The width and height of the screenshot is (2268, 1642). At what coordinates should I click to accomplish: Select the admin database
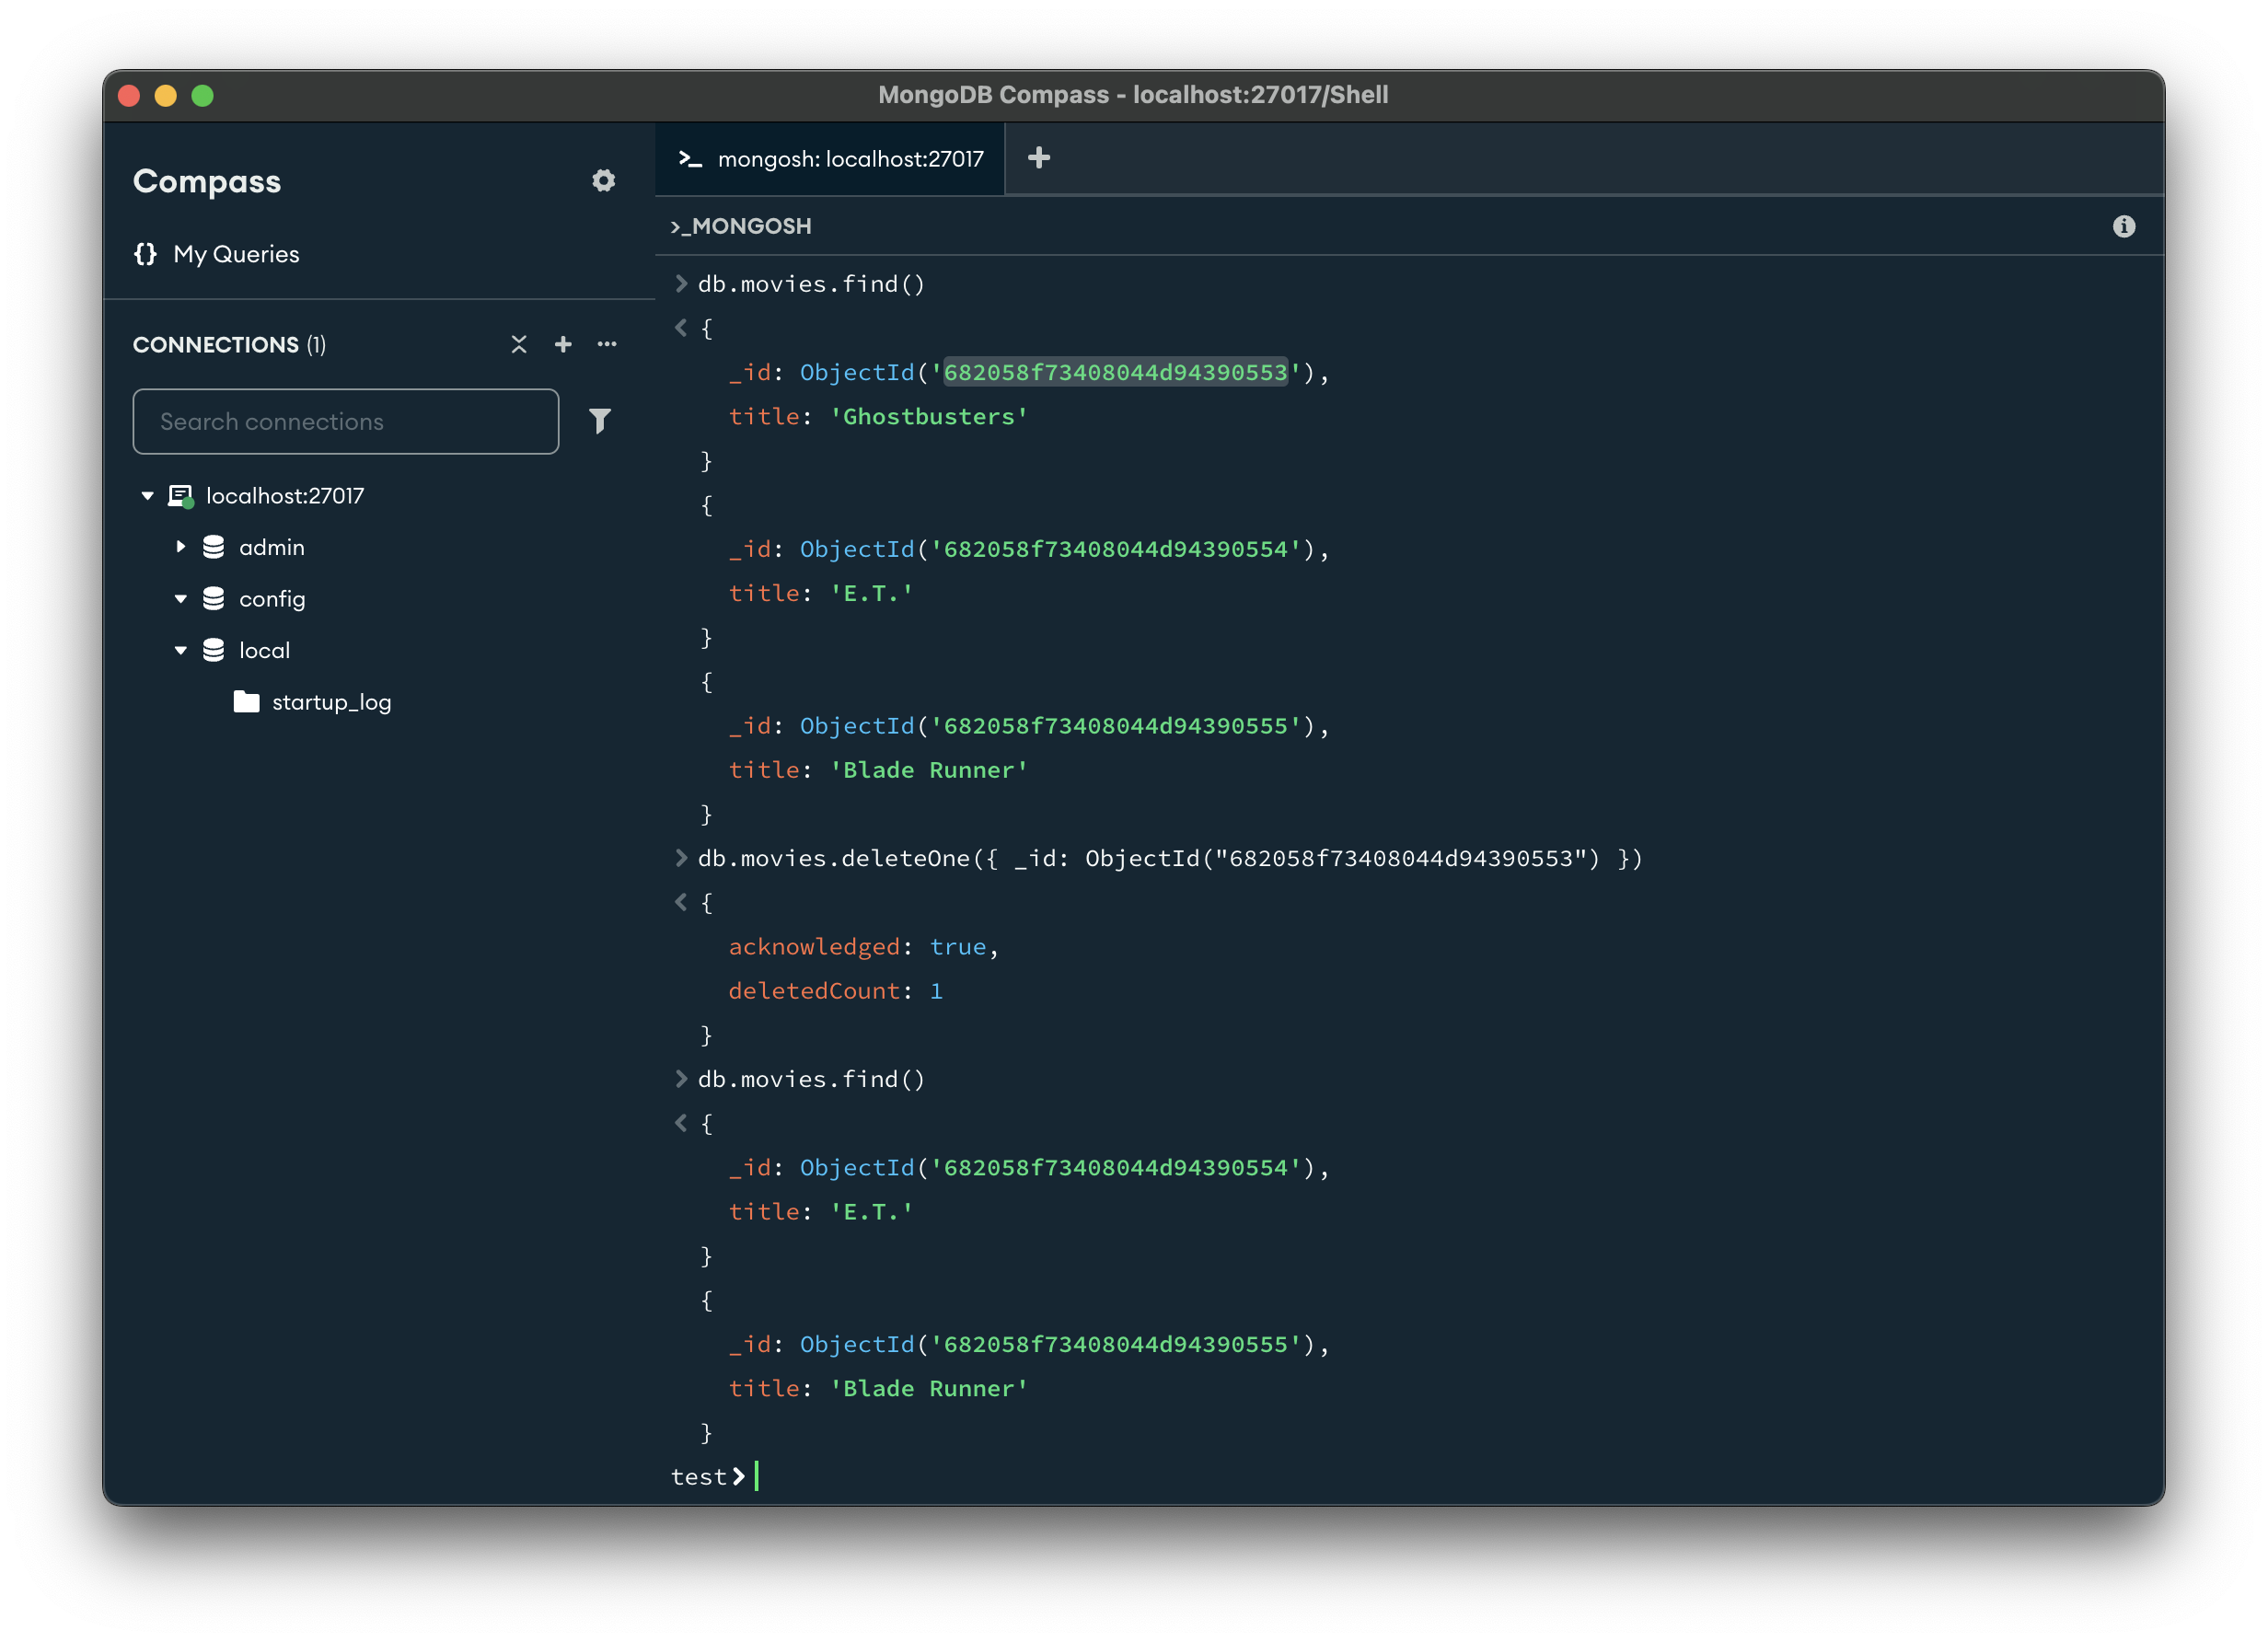tap(271, 547)
